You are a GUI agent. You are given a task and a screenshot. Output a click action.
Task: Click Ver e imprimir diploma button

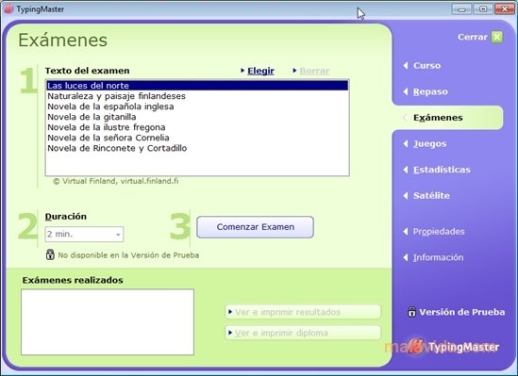click(x=303, y=333)
